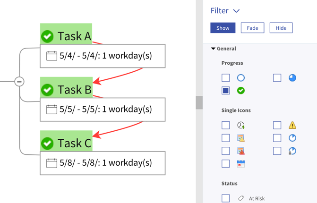
Task: Uncheck the completed progress filter checkbox
Action: pyautogui.click(x=226, y=91)
